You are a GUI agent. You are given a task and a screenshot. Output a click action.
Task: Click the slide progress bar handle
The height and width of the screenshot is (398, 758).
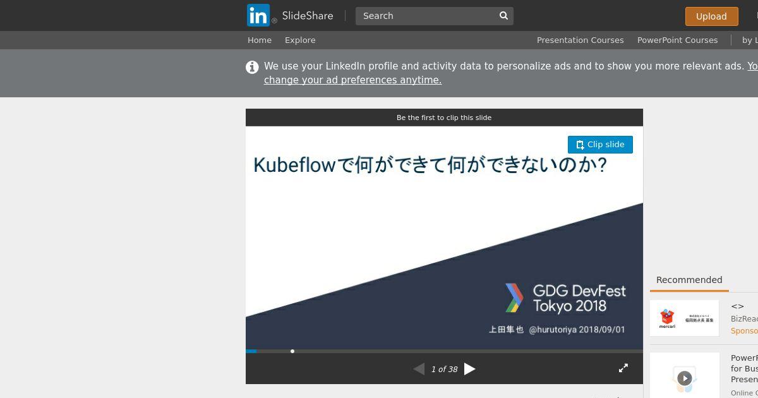[292, 351]
